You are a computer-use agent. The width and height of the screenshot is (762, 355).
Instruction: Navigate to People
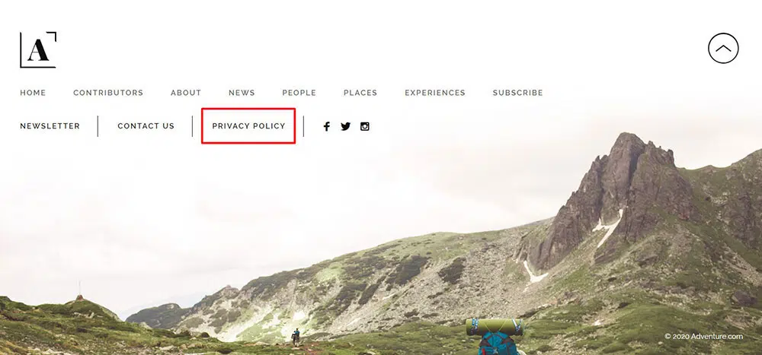click(299, 93)
